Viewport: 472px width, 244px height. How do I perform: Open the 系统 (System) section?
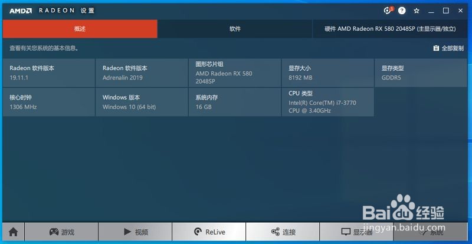point(431,232)
